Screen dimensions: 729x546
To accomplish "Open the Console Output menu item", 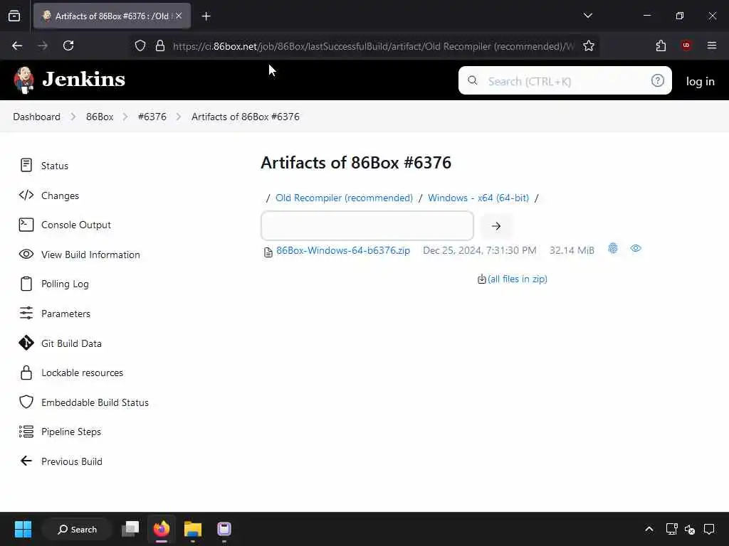I will (76, 225).
